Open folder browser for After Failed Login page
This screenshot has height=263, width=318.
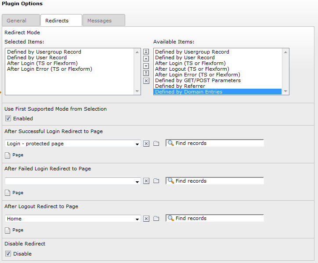[156, 181]
